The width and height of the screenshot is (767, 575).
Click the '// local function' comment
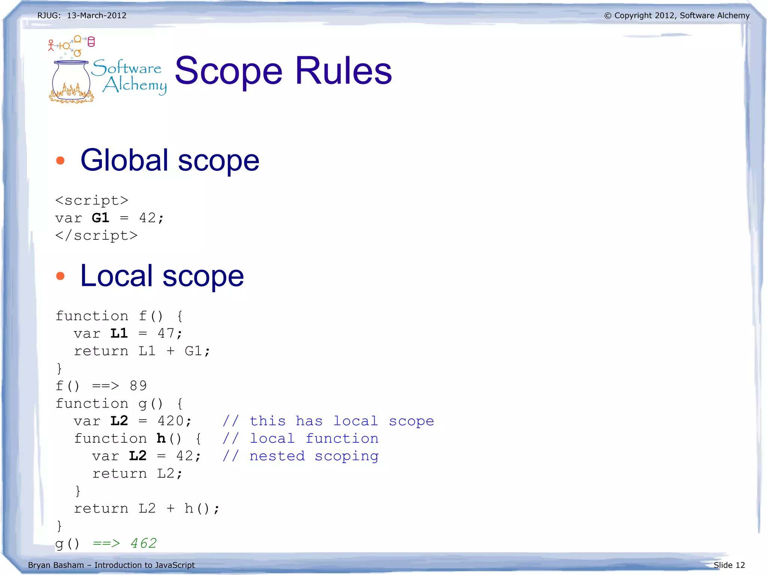click(x=301, y=438)
